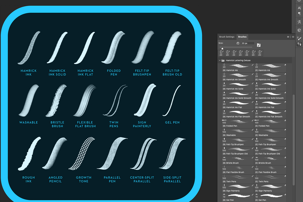Viewport: 303px width, 202px height.
Task: Click the Hamrick Lettering Deluxe folder icon
Action: [x=223, y=61]
